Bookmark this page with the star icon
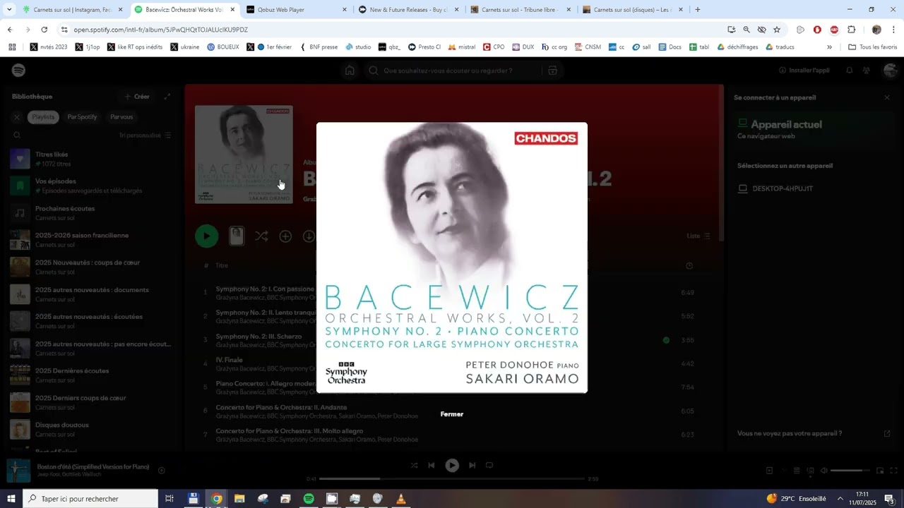The image size is (904, 508). 777,30
